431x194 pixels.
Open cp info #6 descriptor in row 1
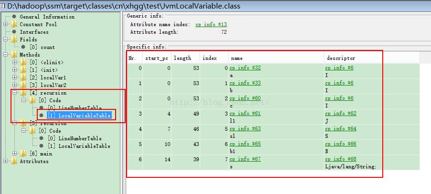pyautogui.click(x=339, y=83)
